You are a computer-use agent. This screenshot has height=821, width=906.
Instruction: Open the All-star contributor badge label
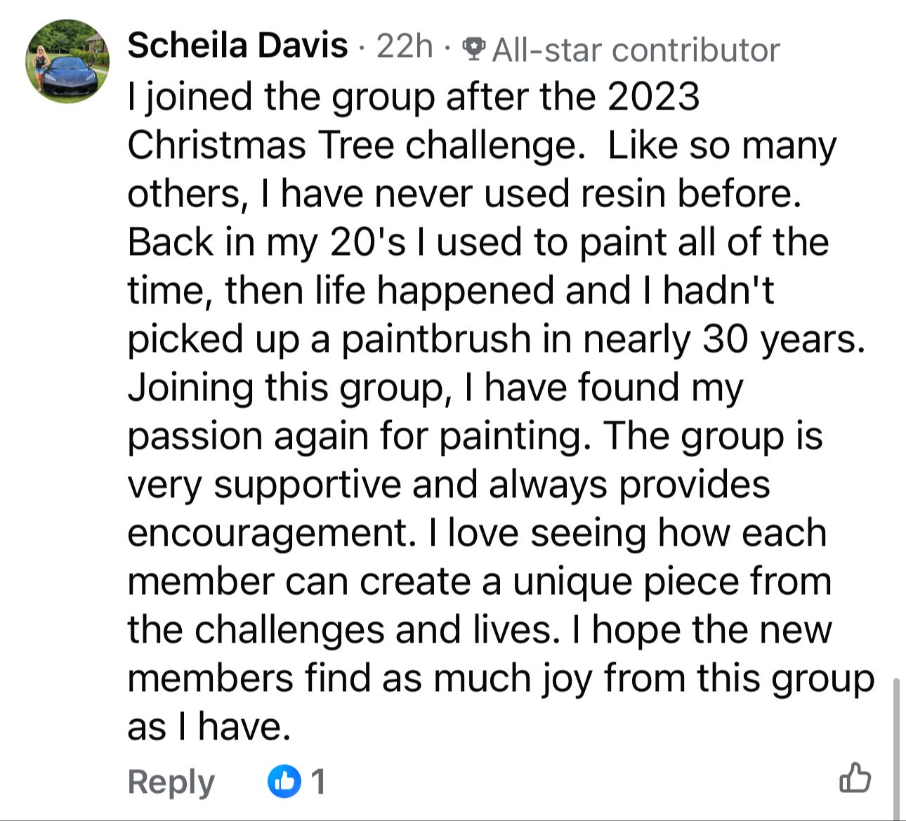(x=636, y=50)
